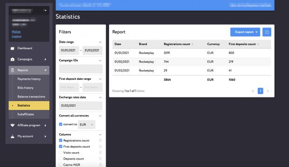Sort by Registrations count column
Image resolution: width=289 pixels, height=167 pixels.
click(x=193, y=44)
